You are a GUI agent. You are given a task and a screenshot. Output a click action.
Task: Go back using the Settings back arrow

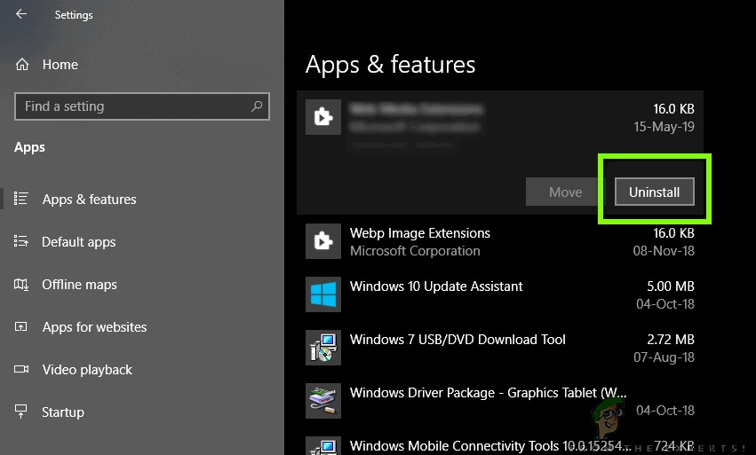21,14
